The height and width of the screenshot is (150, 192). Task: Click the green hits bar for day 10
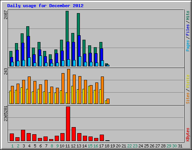[61, 45]
